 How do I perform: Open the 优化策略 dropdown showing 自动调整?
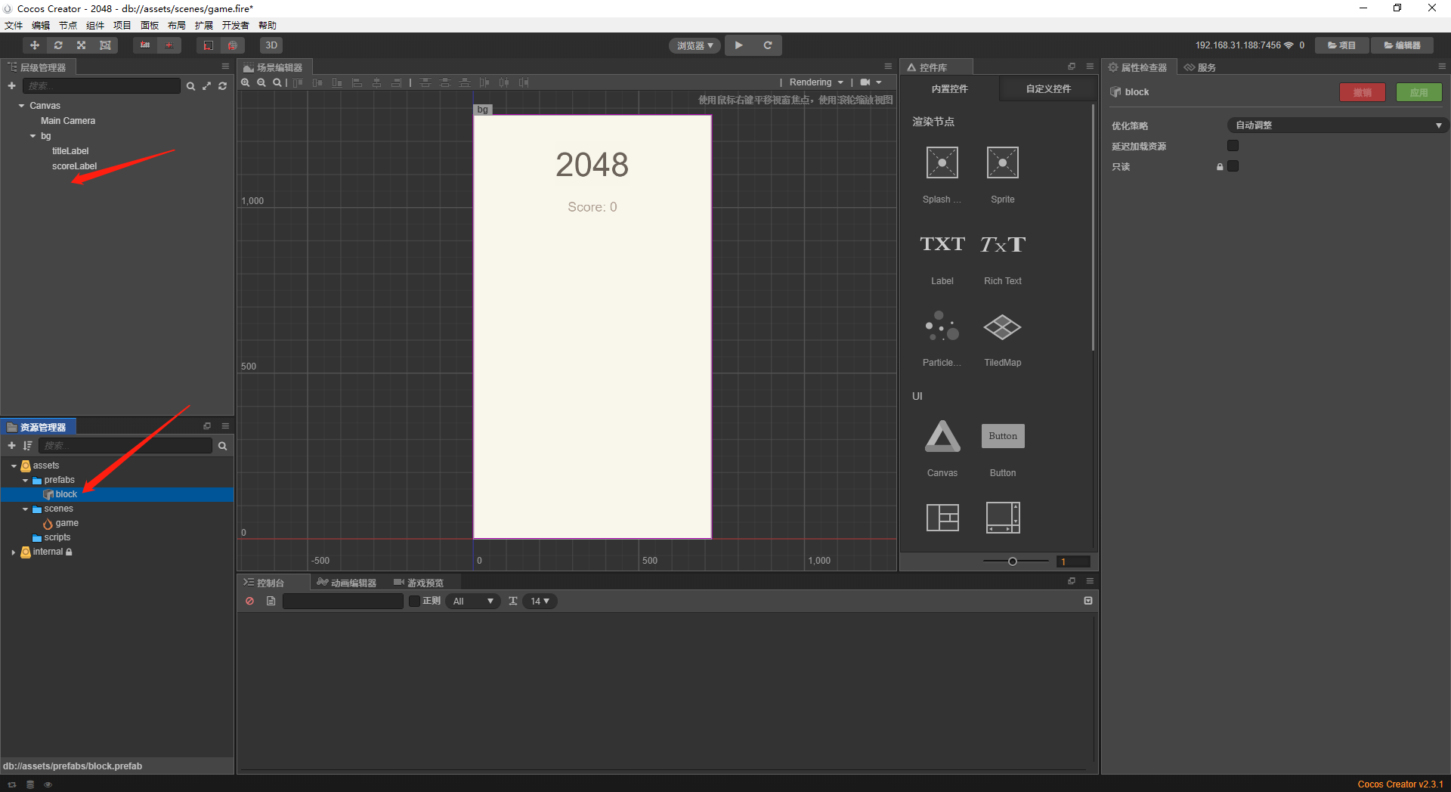(1336, 125)
